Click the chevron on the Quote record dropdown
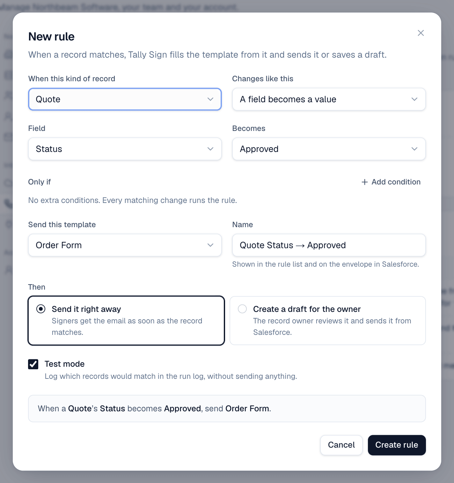This screenshot has height=483, width=454. 210,99
